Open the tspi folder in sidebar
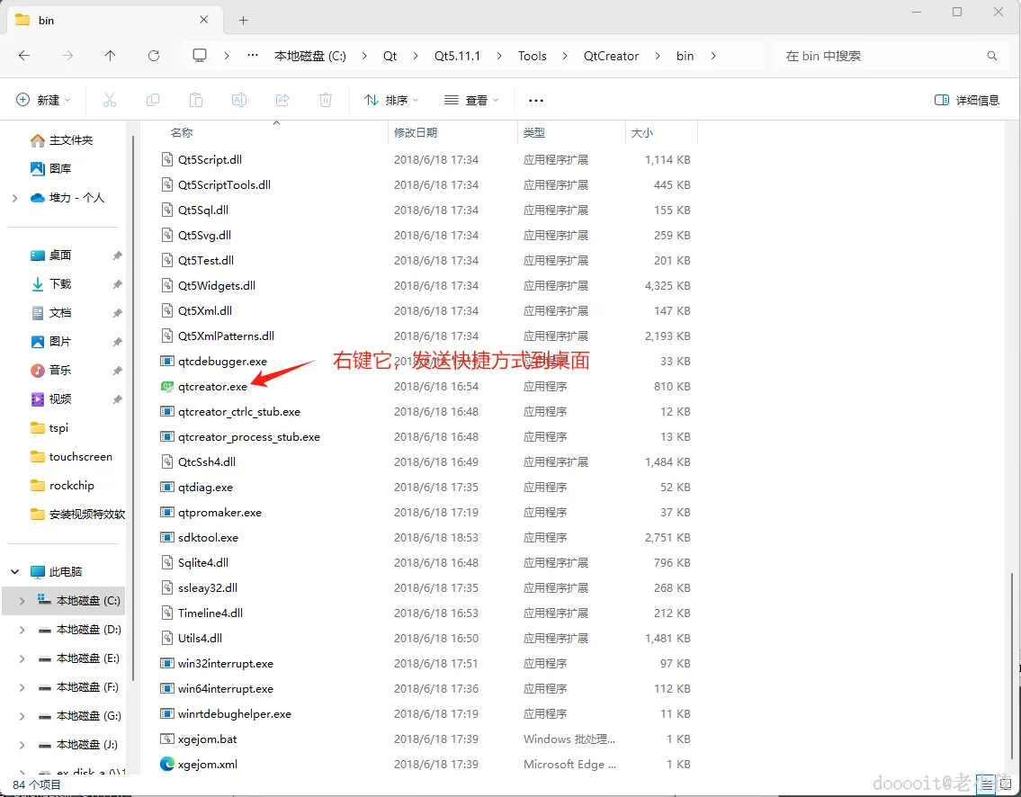This screenshot has width=1021, height=797. [x=49, y=428]
